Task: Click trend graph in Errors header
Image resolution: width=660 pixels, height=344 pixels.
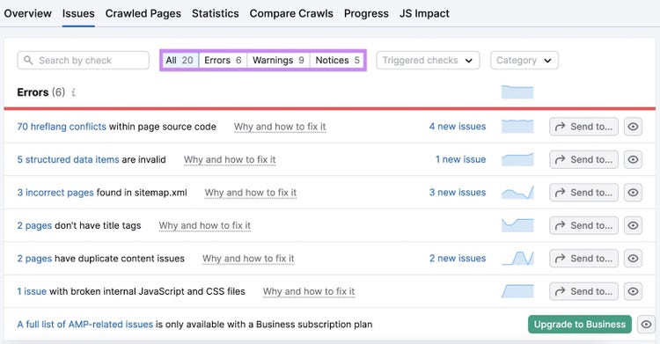Action: point(517,92)
